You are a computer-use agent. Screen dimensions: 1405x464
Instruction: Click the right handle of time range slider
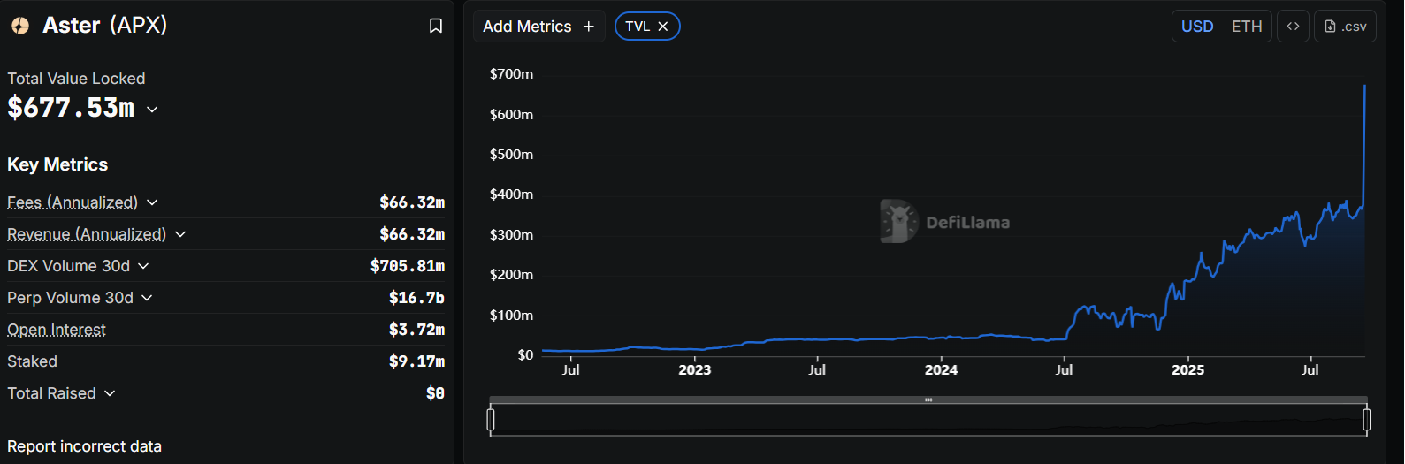click(1367, 420)
